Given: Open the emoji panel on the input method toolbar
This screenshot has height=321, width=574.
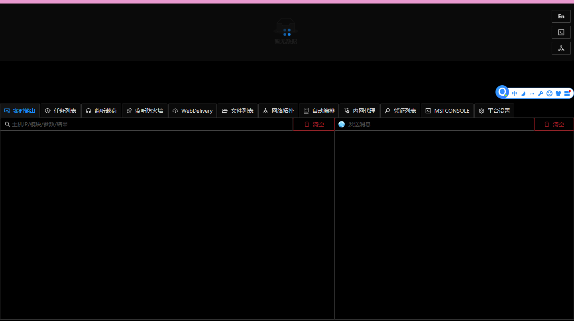Looking at the screenshot, I should click(550, 93).
